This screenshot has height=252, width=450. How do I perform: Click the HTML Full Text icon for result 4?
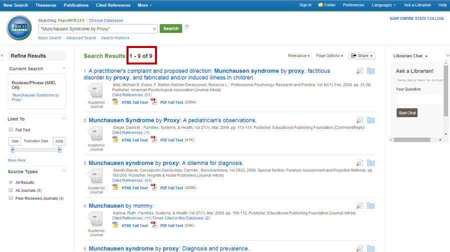115,225
